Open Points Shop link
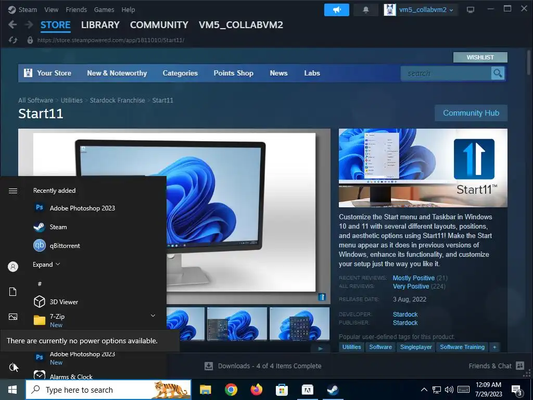This screenshot has width=533, height=400. [234, 73]
